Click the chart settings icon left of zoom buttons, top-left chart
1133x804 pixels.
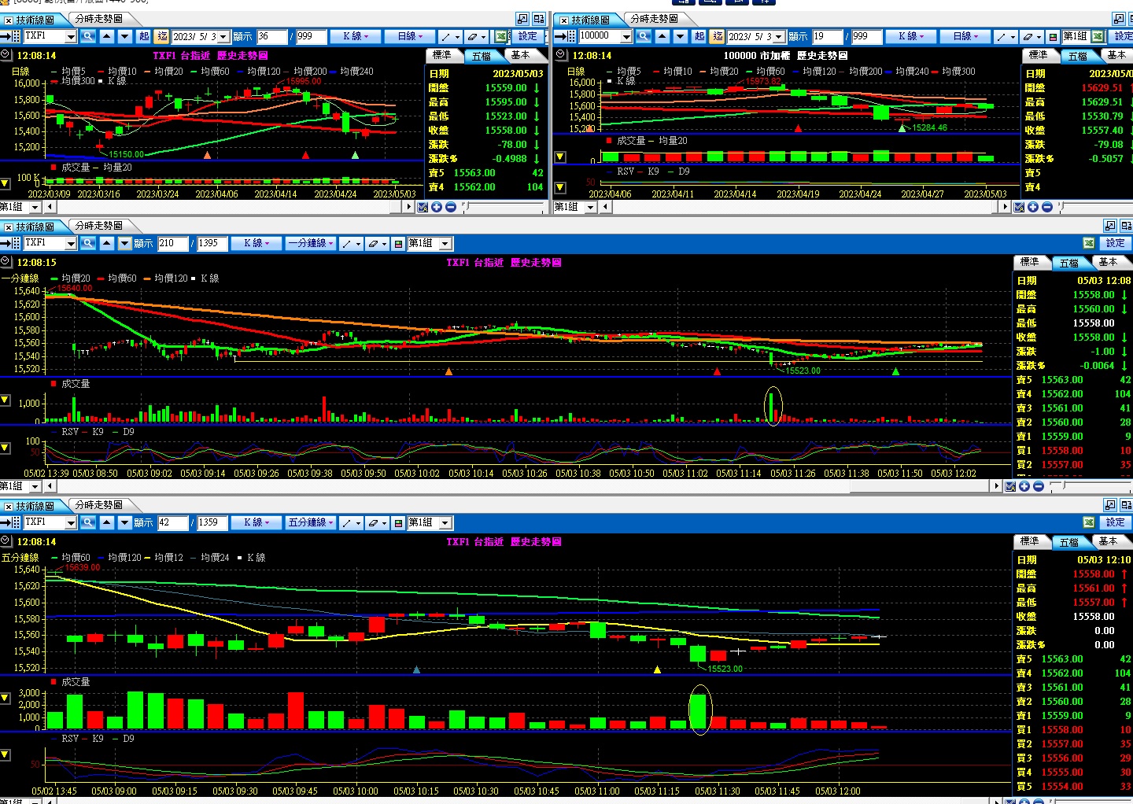coord(423,207)
